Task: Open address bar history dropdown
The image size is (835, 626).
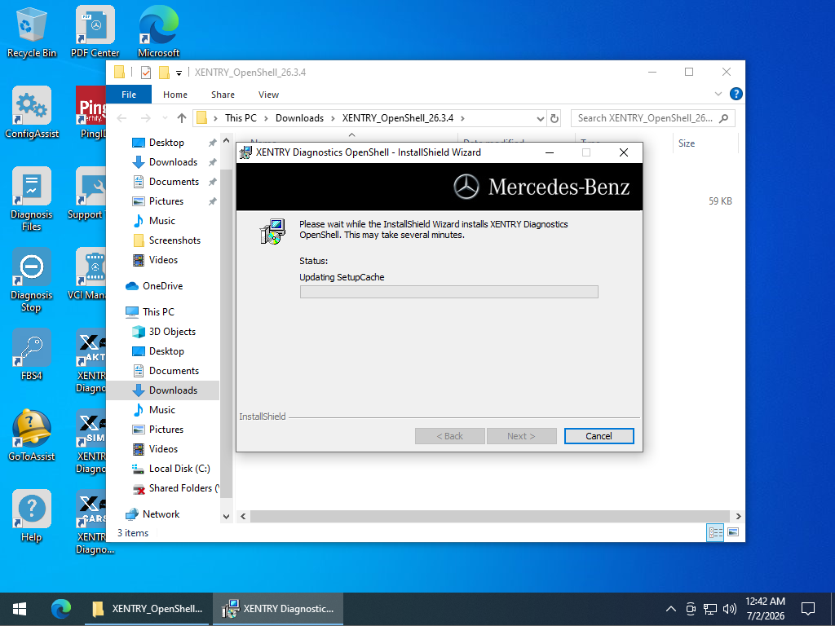Action: point(541,118)
